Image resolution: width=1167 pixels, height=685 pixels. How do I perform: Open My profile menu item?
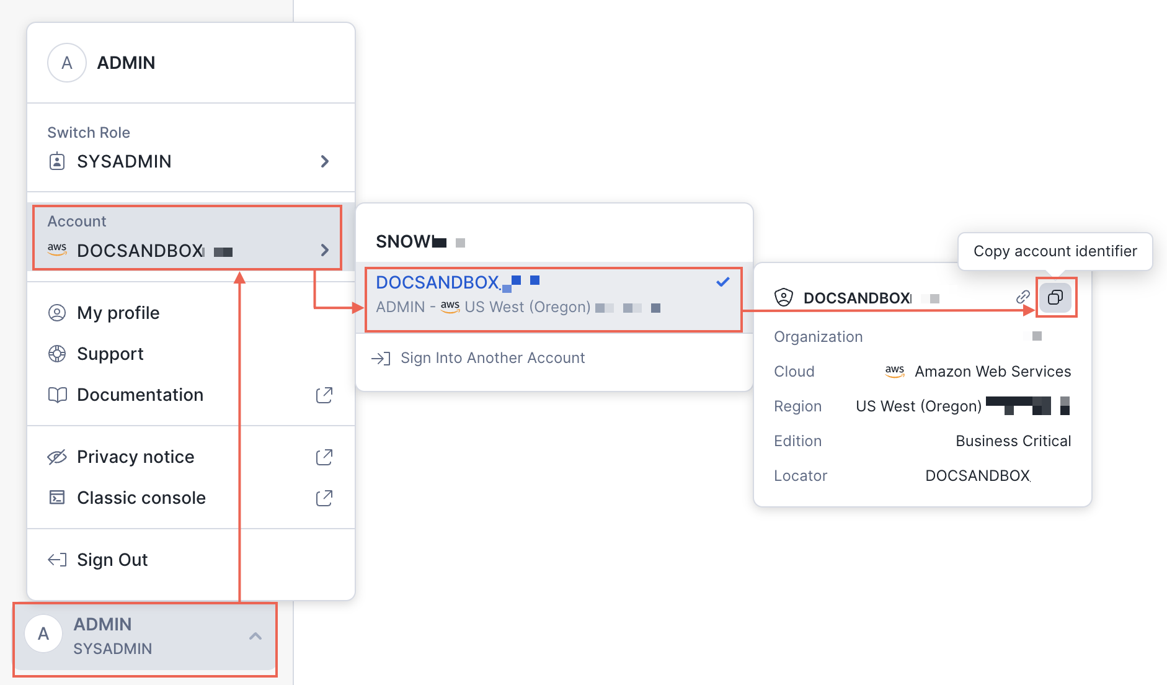tap(118, 313)
